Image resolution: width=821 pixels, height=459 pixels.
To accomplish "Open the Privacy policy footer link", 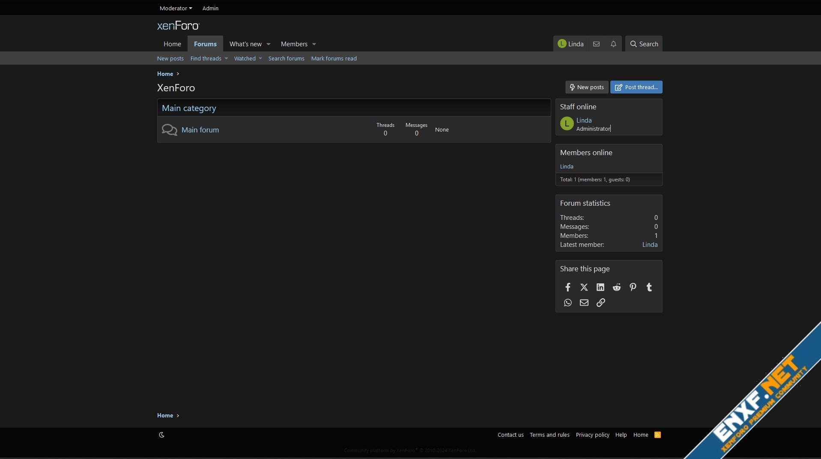I will click(x=593, y=435).
